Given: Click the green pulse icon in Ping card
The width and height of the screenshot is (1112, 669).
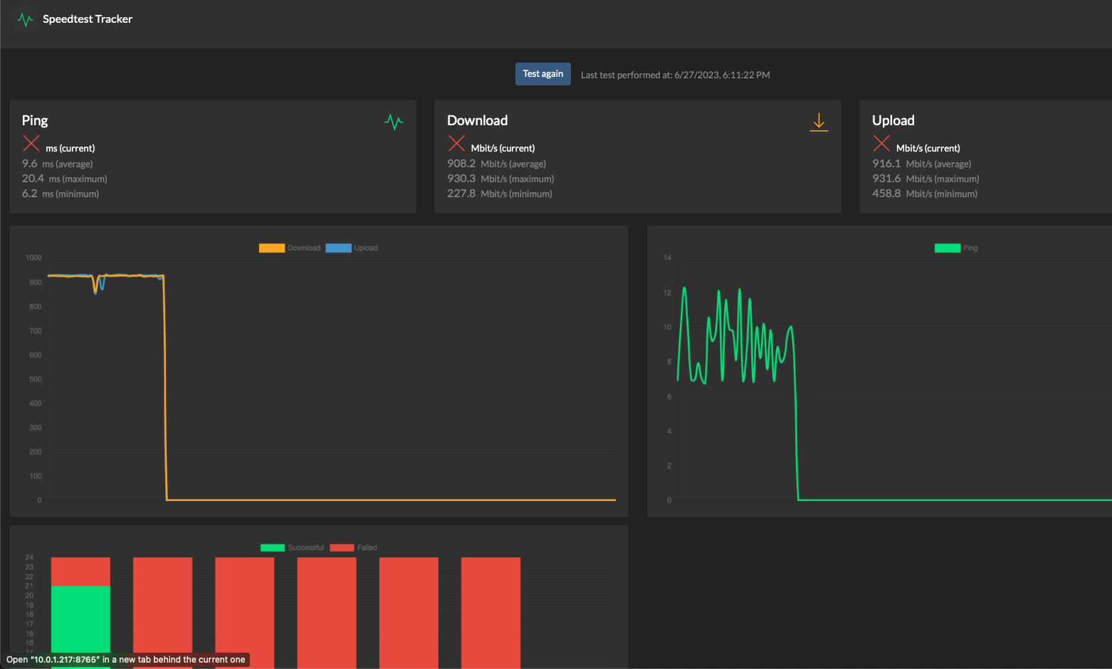Looking at the screenshot, I should 394,122.
